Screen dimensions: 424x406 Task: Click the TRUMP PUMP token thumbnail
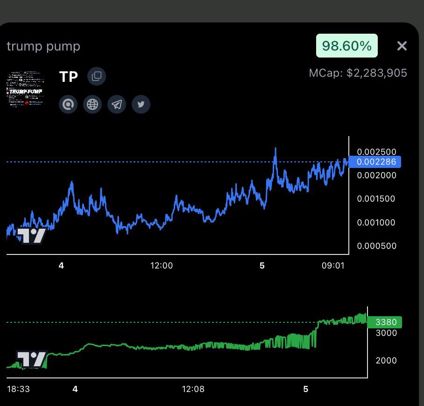point(25,89)
